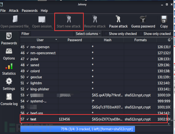
Task: Click the 999:999 value cell
Action: tap(164, 101)
